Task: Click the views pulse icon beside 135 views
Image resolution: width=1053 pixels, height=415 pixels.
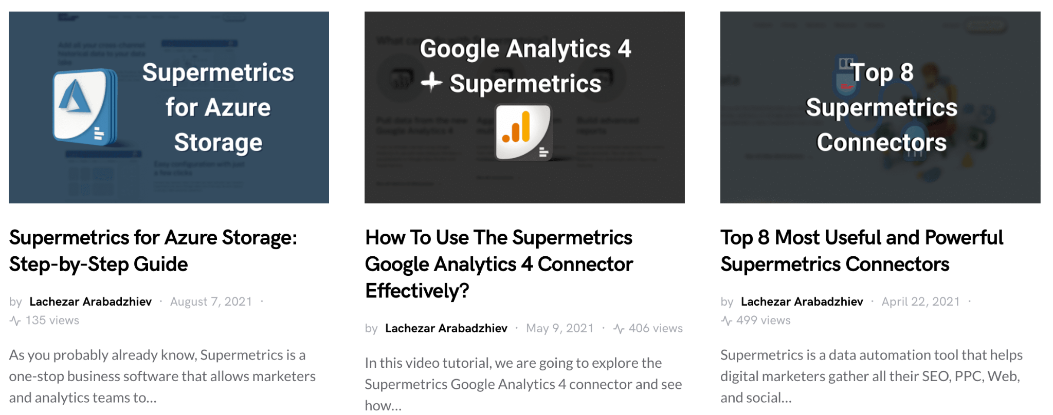Action: click(15, 321)
